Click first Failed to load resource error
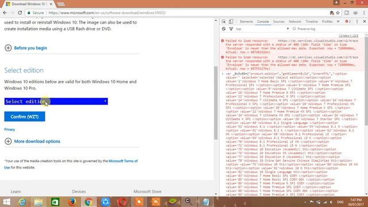Image resolution: width=368 pixels, height=207 pixels. click(x=290, y=46)
